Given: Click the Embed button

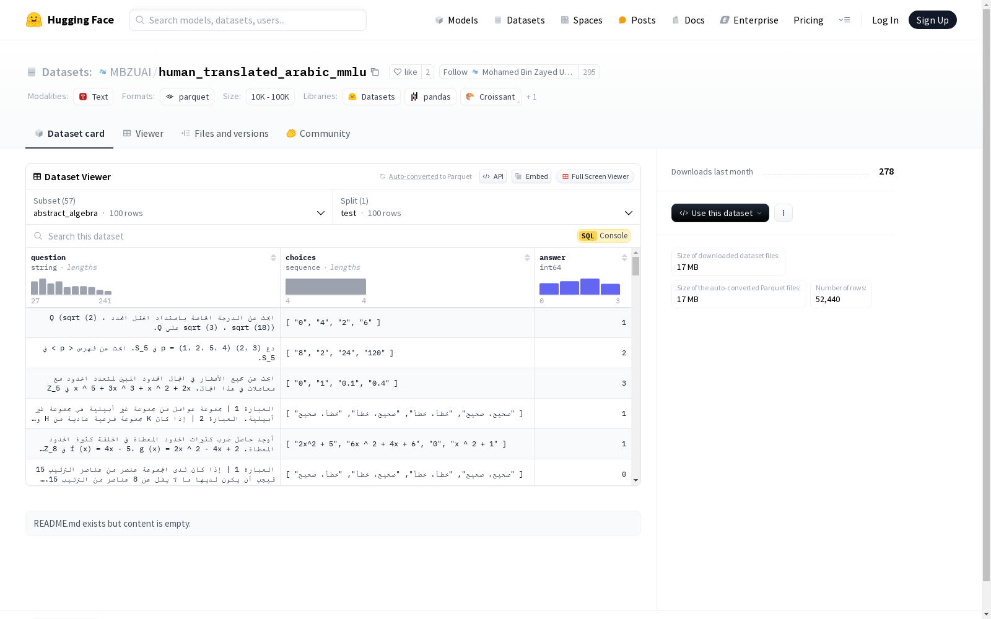Looking at the screenshot, I should point(531,176).
